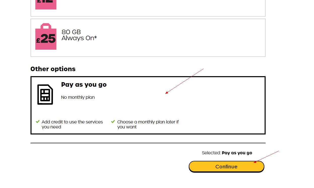Click the red arrow pointing at Pay as you go card
The height and width of the screenshot is (188, 314).
184,81
